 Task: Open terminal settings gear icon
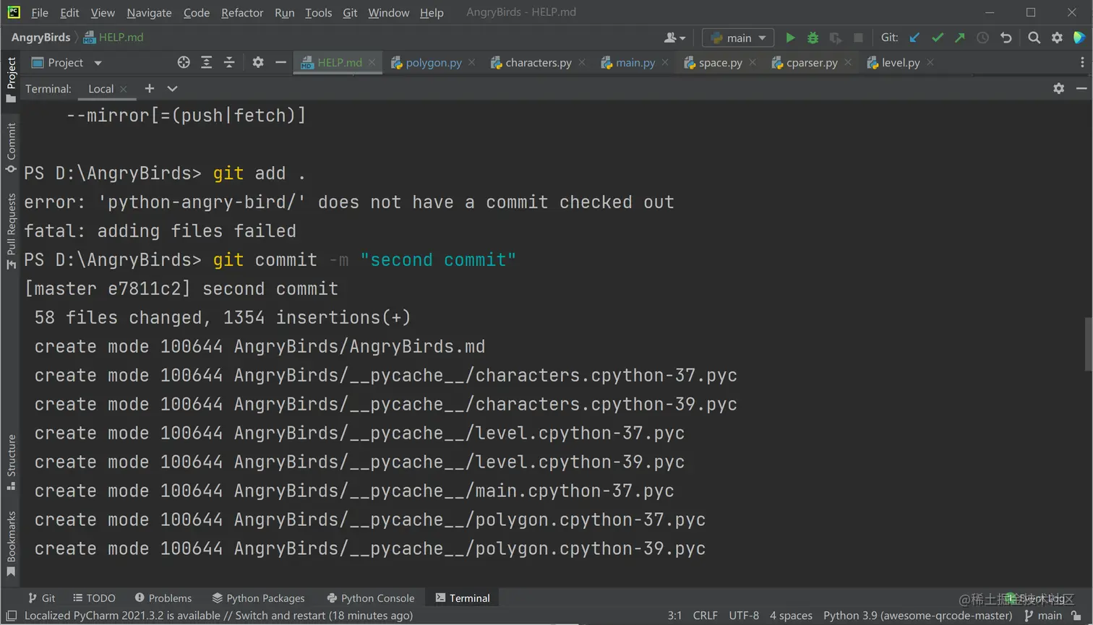(1059, 88)
